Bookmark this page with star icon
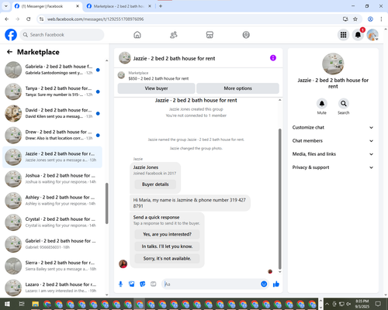 click(x=355, y=19)
